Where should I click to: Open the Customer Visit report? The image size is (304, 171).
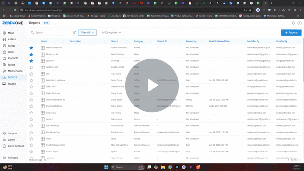52,67
